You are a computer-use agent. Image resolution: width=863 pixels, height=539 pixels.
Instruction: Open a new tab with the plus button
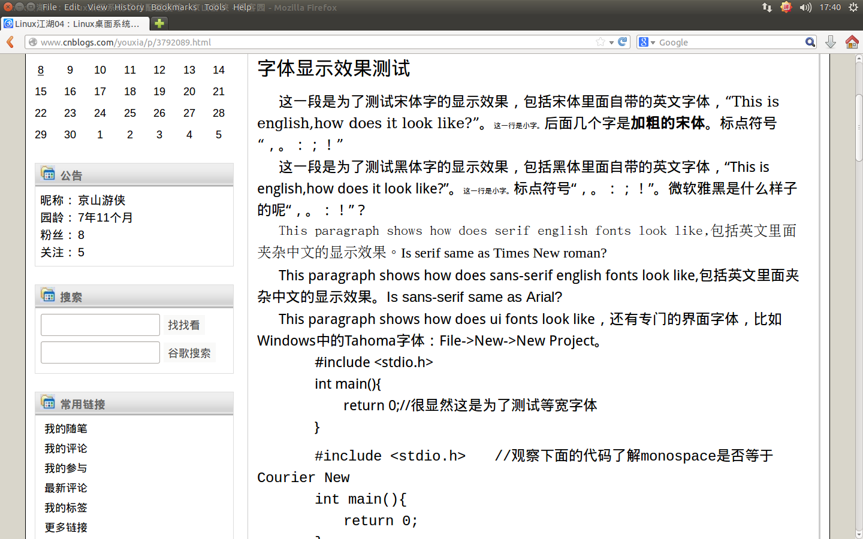[x=159, y=23]
